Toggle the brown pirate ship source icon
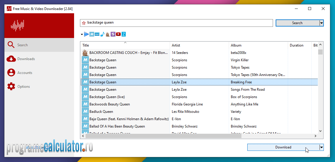This screenshot has width=335, height=162. pos(107,34)
